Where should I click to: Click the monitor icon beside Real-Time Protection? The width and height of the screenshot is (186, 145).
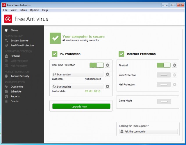[6, 45]
